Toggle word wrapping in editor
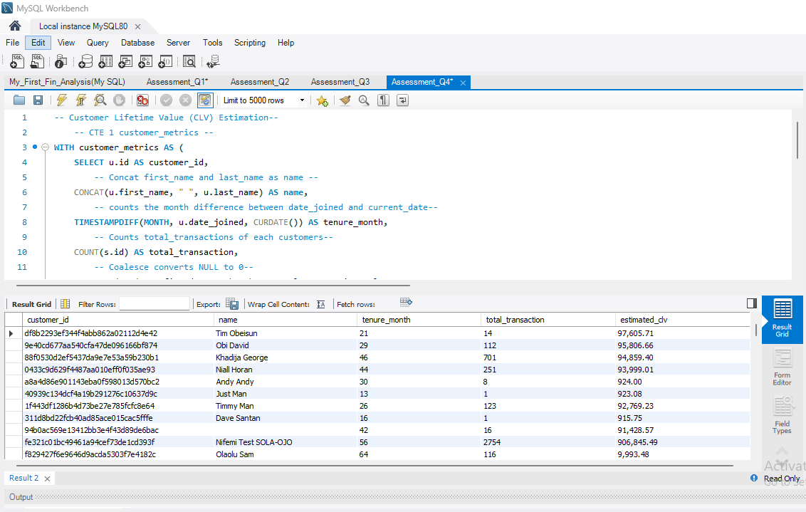The height and width of the screenshot is (512, 806). pos(402,100)
